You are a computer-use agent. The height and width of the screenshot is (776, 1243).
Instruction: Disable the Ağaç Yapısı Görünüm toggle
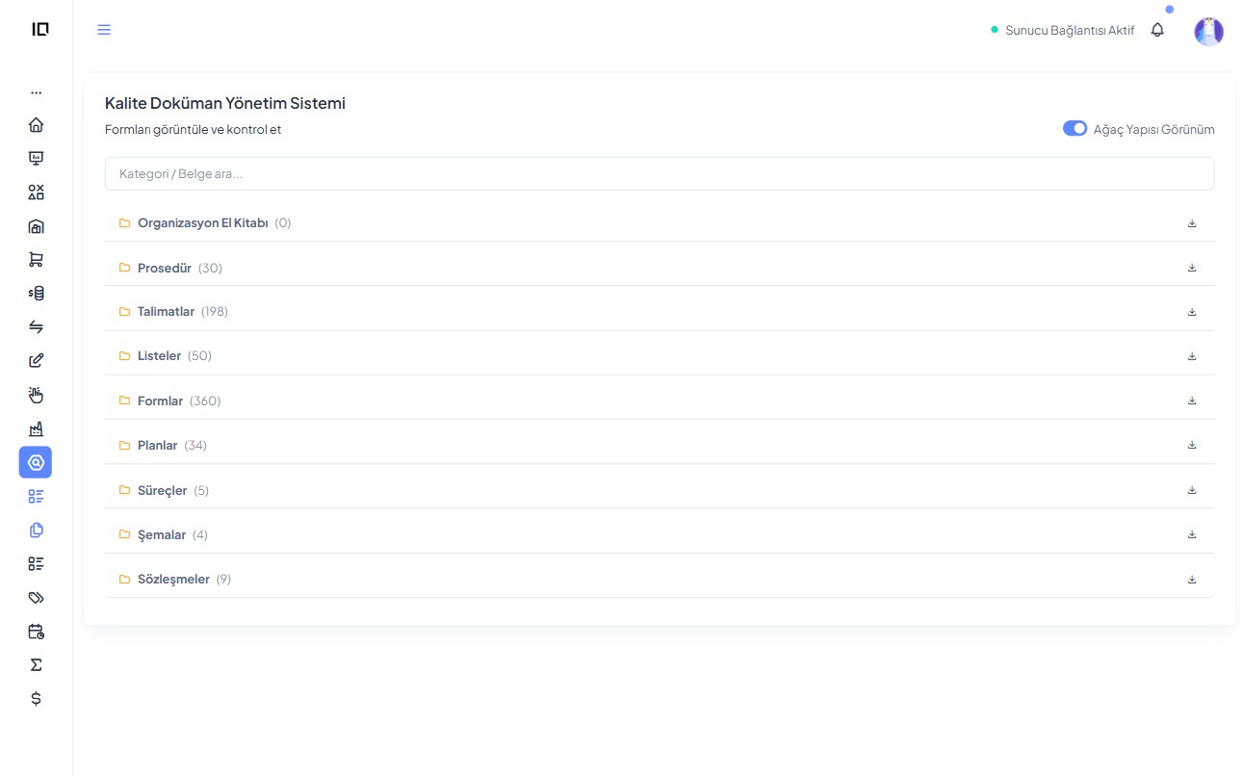tap(1075, 129)
